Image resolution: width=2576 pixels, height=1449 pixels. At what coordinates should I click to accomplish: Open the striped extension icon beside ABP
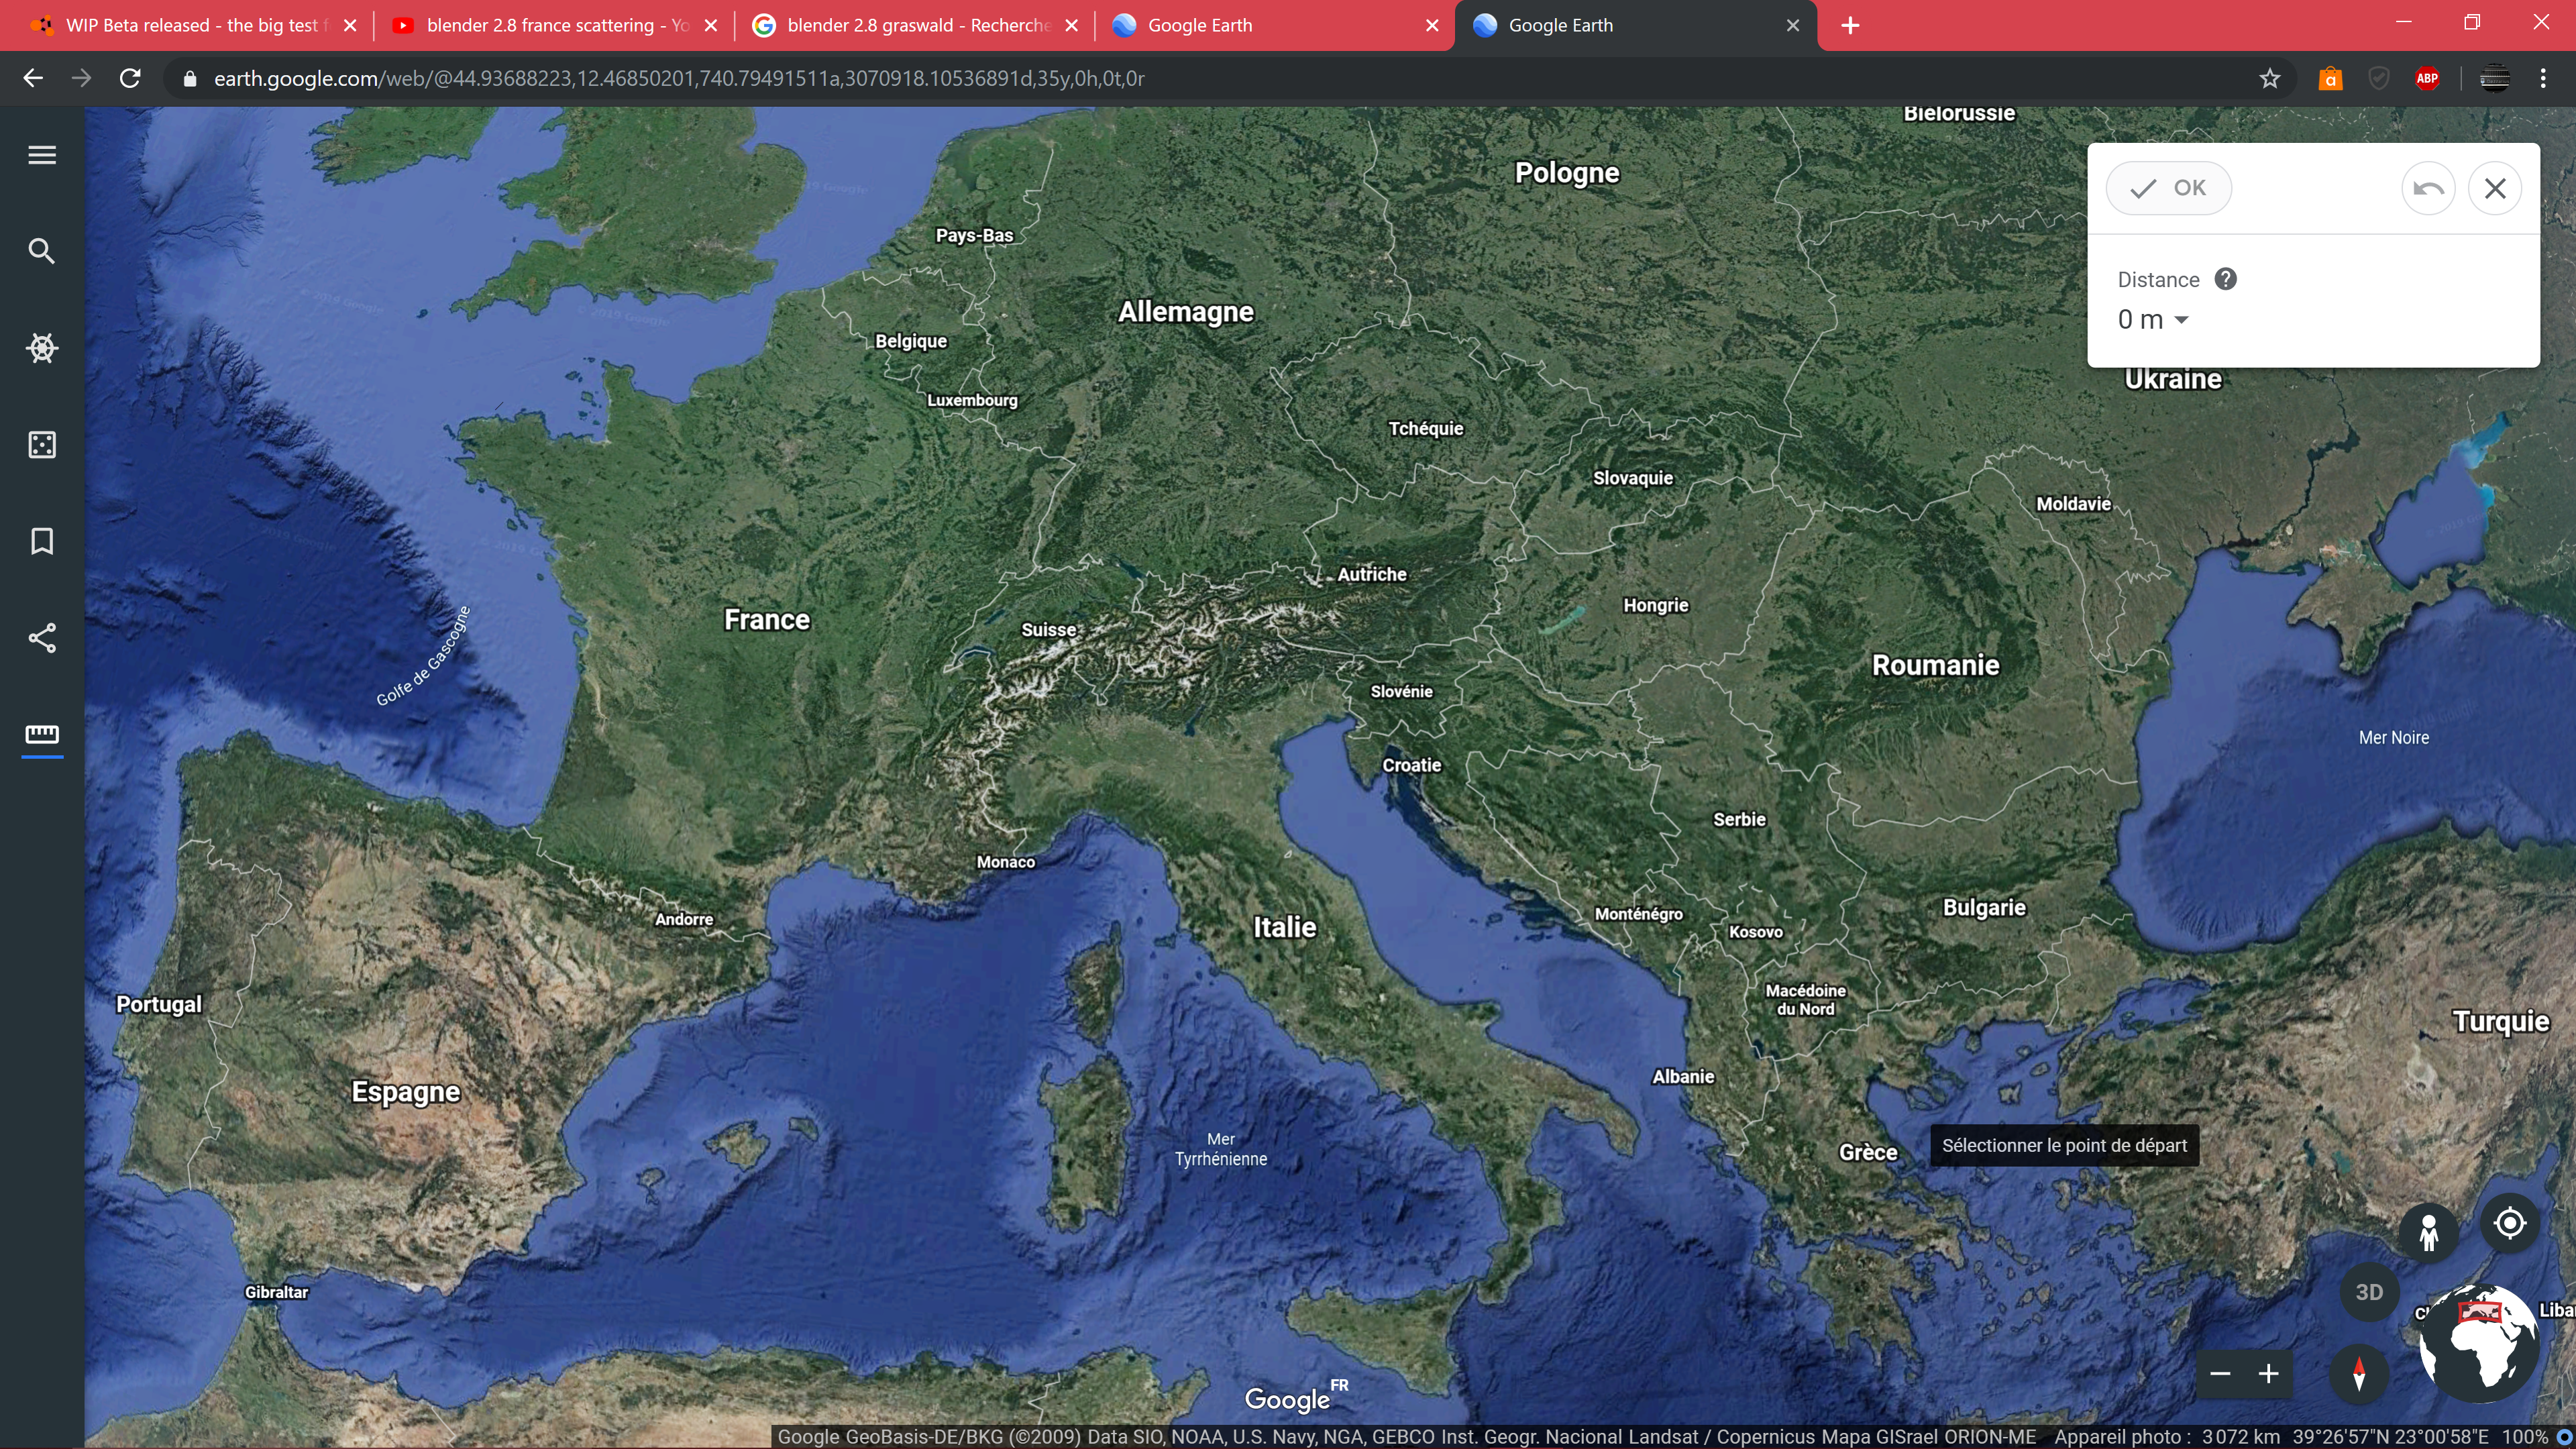2495,78
